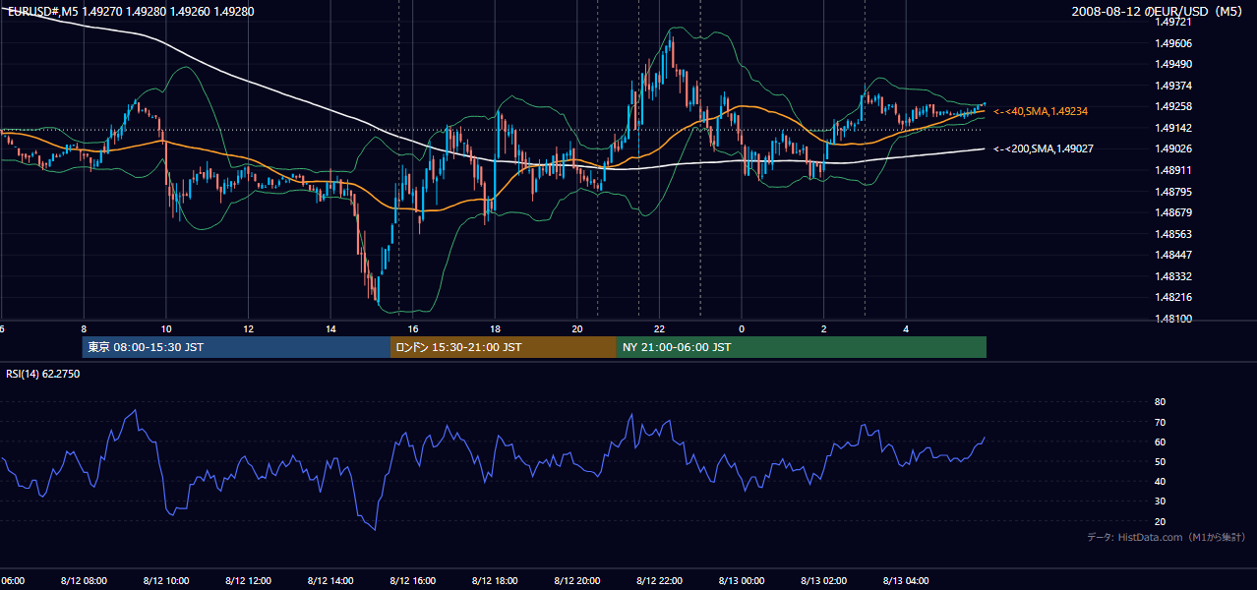Click hour label 22 under the price chart

coord(659,328)
